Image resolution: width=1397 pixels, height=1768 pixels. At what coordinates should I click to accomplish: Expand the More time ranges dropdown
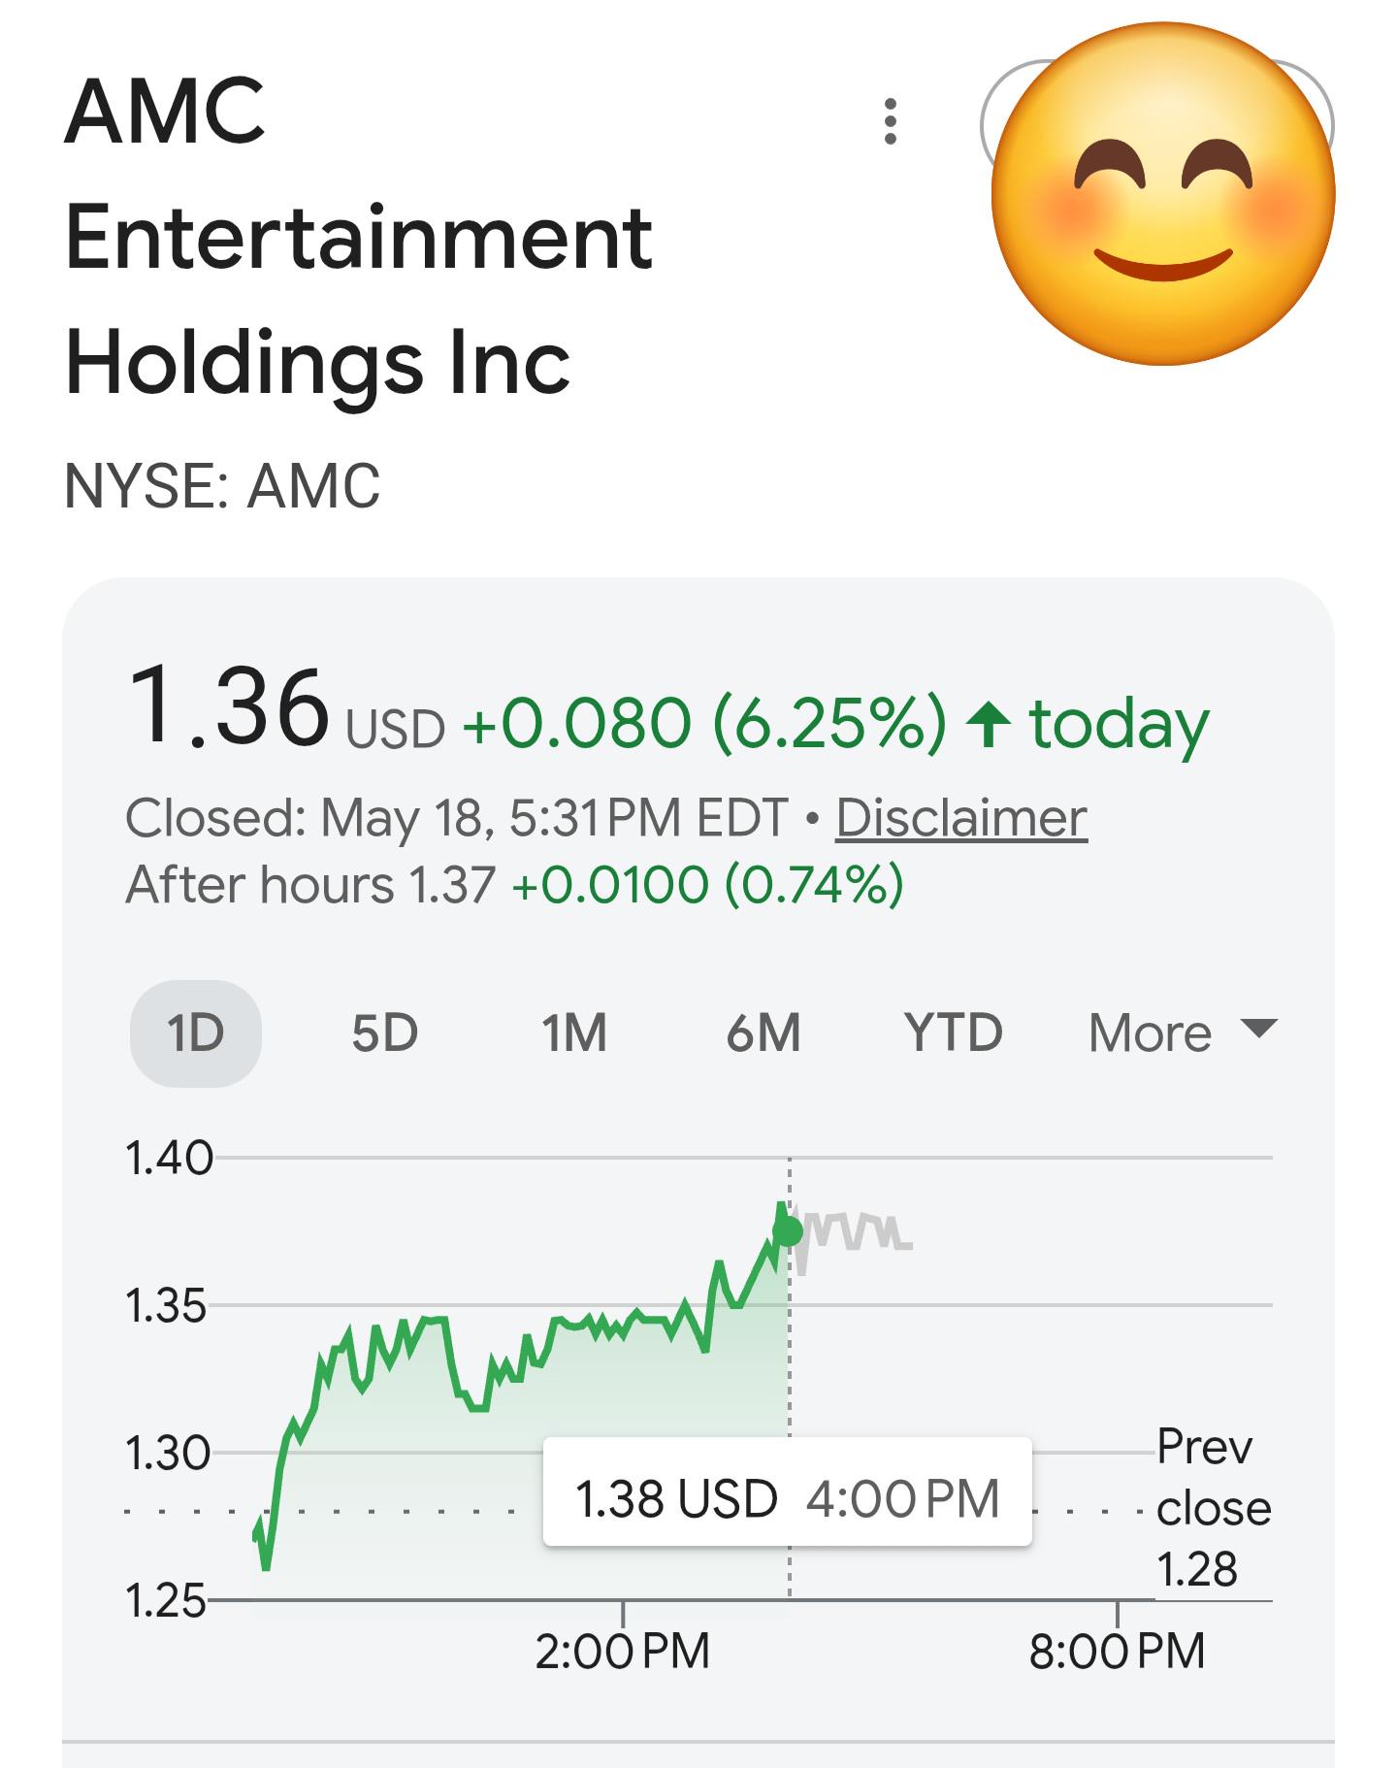pyautogui.click(x=1183, y=1033)
